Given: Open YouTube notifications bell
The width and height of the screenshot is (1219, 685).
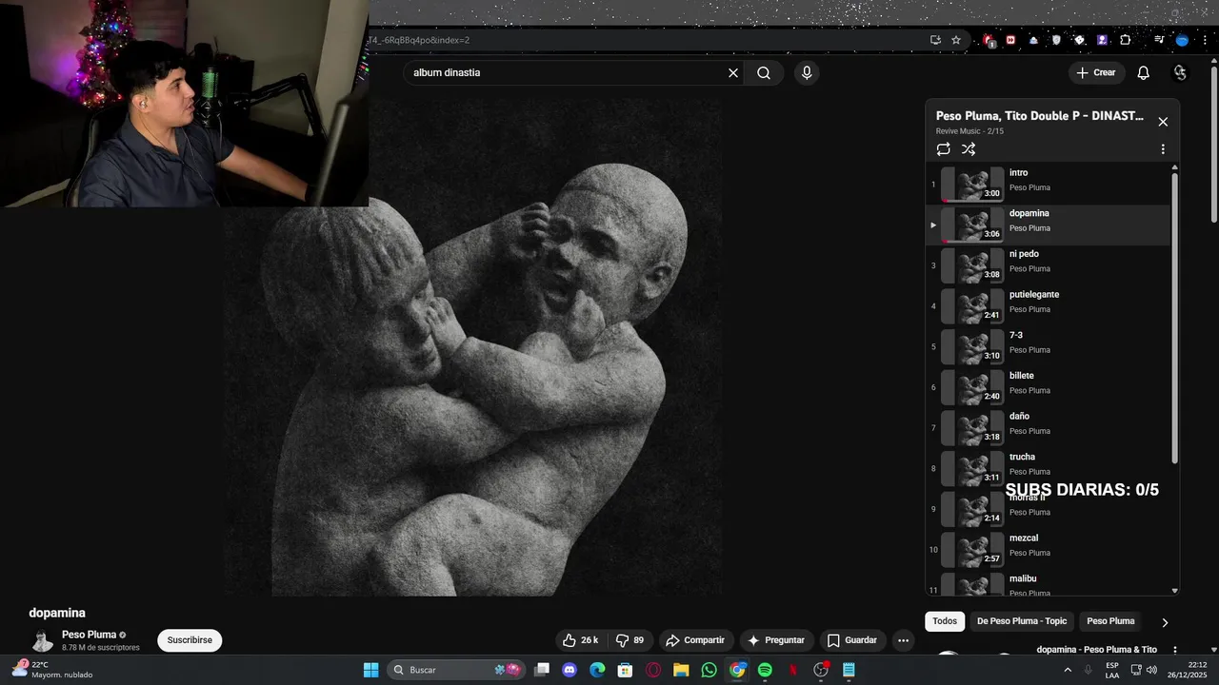Looking at the screenshot, I should point(1144,72).
